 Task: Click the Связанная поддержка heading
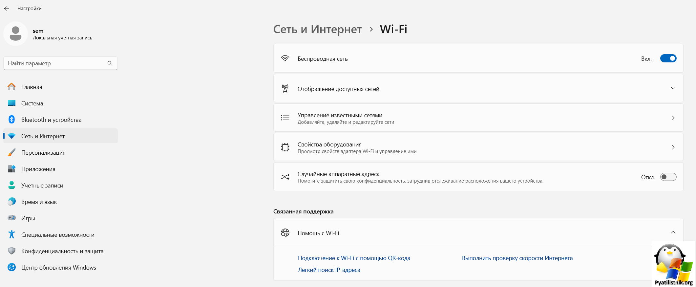click(303, 211)
